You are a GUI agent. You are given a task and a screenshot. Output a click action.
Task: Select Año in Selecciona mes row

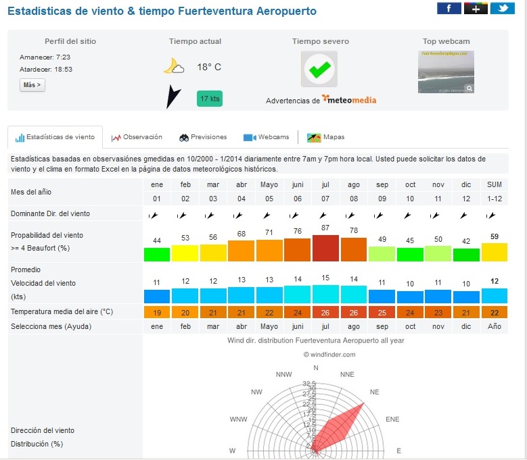coord(495,326)
